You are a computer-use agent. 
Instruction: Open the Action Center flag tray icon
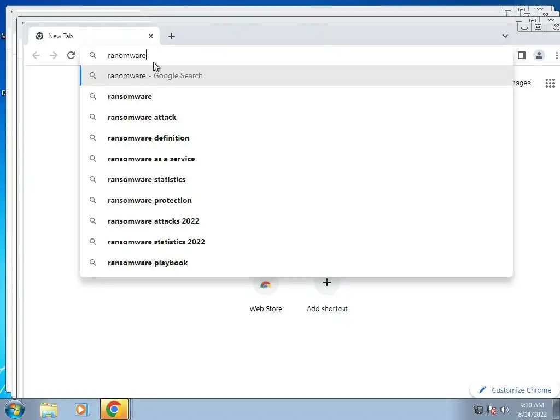pos(492,410)
